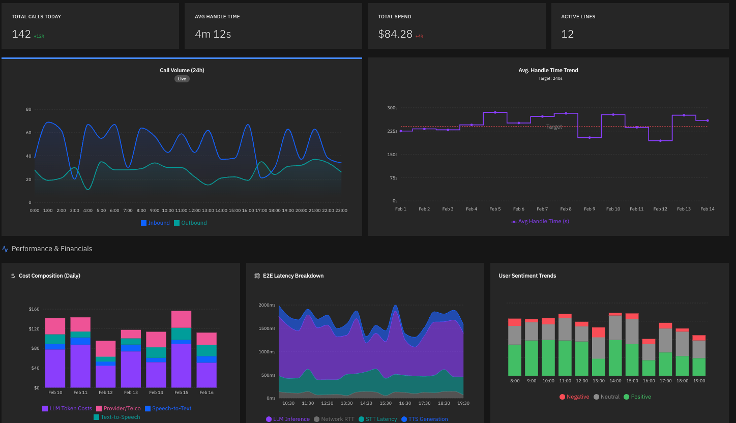
Task: Open the Total Calls Today card
Action: 90,26
